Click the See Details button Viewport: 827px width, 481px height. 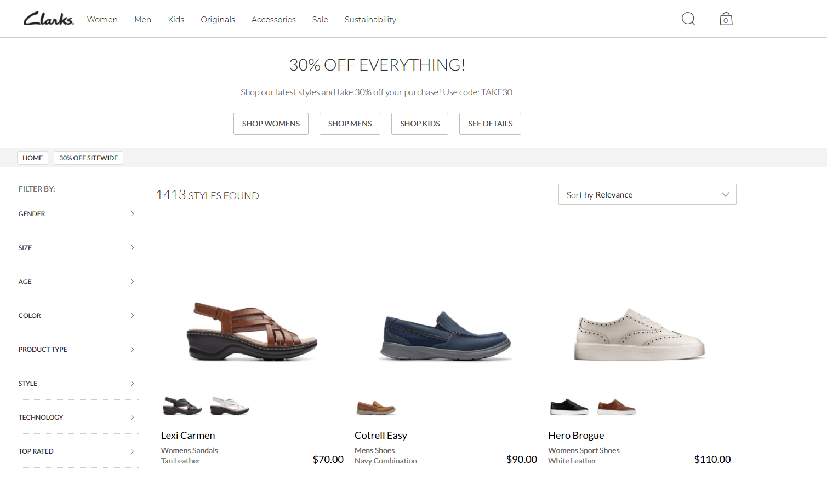click(x=490, y=124)
